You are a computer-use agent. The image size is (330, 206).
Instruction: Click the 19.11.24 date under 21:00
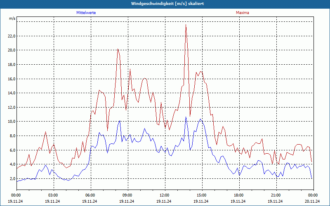[275, 201]
